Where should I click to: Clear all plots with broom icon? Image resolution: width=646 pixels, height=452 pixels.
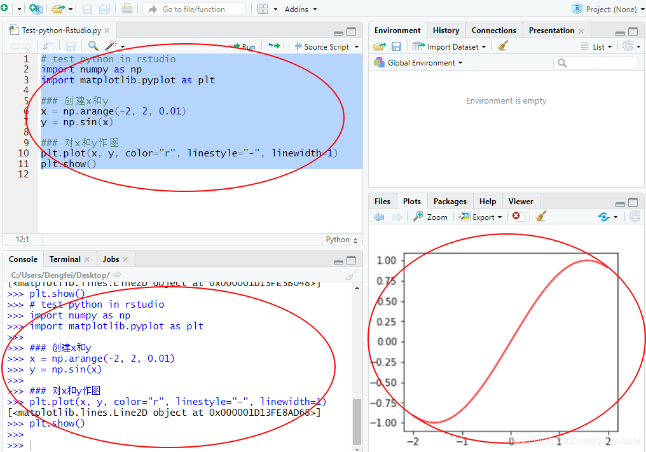[541, 216]
